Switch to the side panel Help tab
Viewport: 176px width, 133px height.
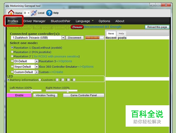point(121,34)
